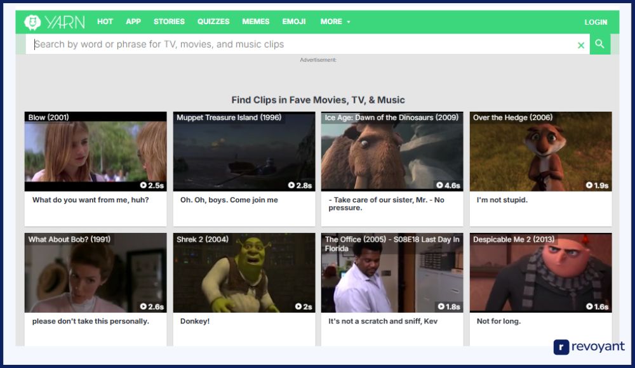This screenshot has width=635, height=368.
Task: Play the Despicable Me 2 1.6s clip icon
Action: point(590,306)
